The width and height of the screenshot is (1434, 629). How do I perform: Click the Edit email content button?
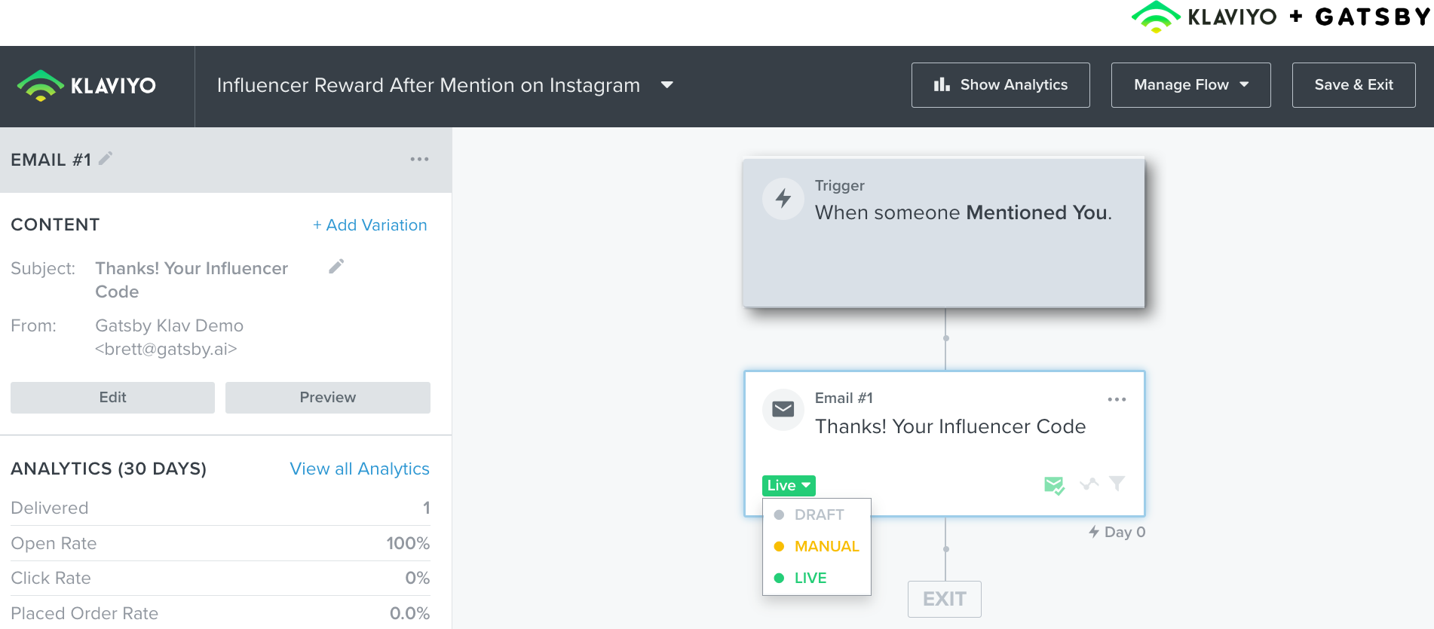click(112, 397)
